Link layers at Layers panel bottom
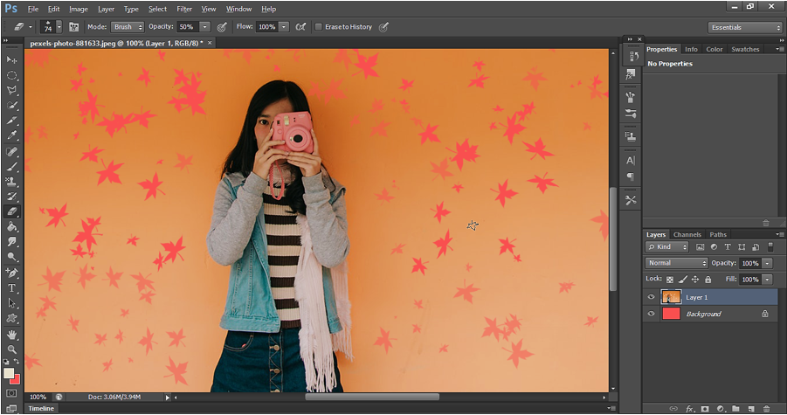787x415 pixels. tap(673, 409)
